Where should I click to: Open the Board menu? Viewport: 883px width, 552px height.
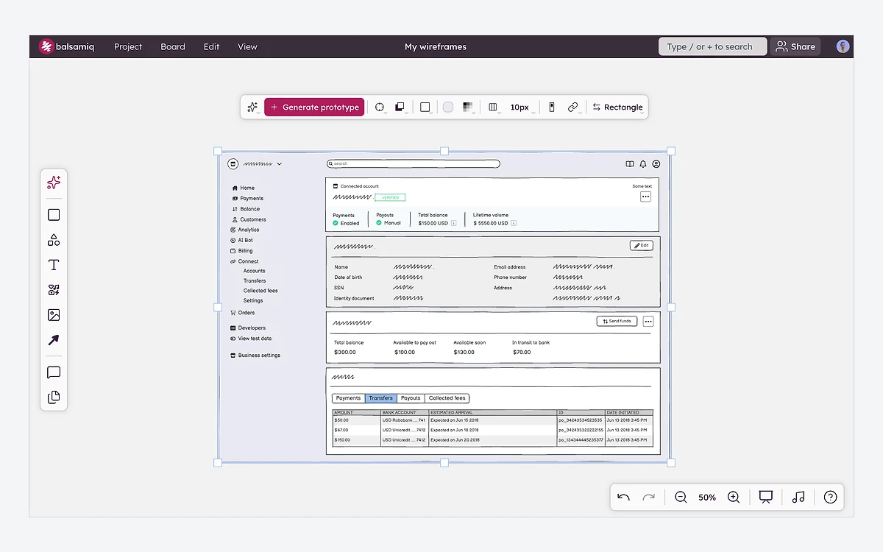pyautogui.click(x=173, y=46)
